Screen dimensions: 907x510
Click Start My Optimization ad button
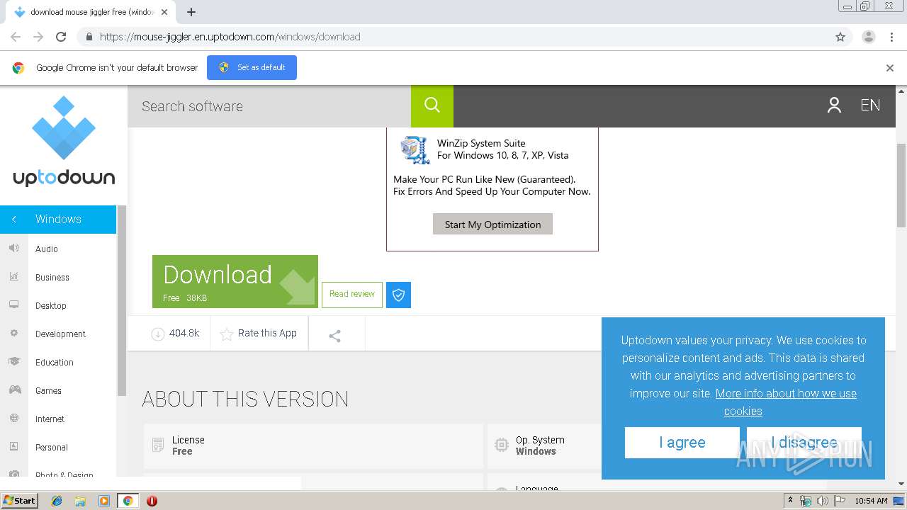tap(492, 224)
